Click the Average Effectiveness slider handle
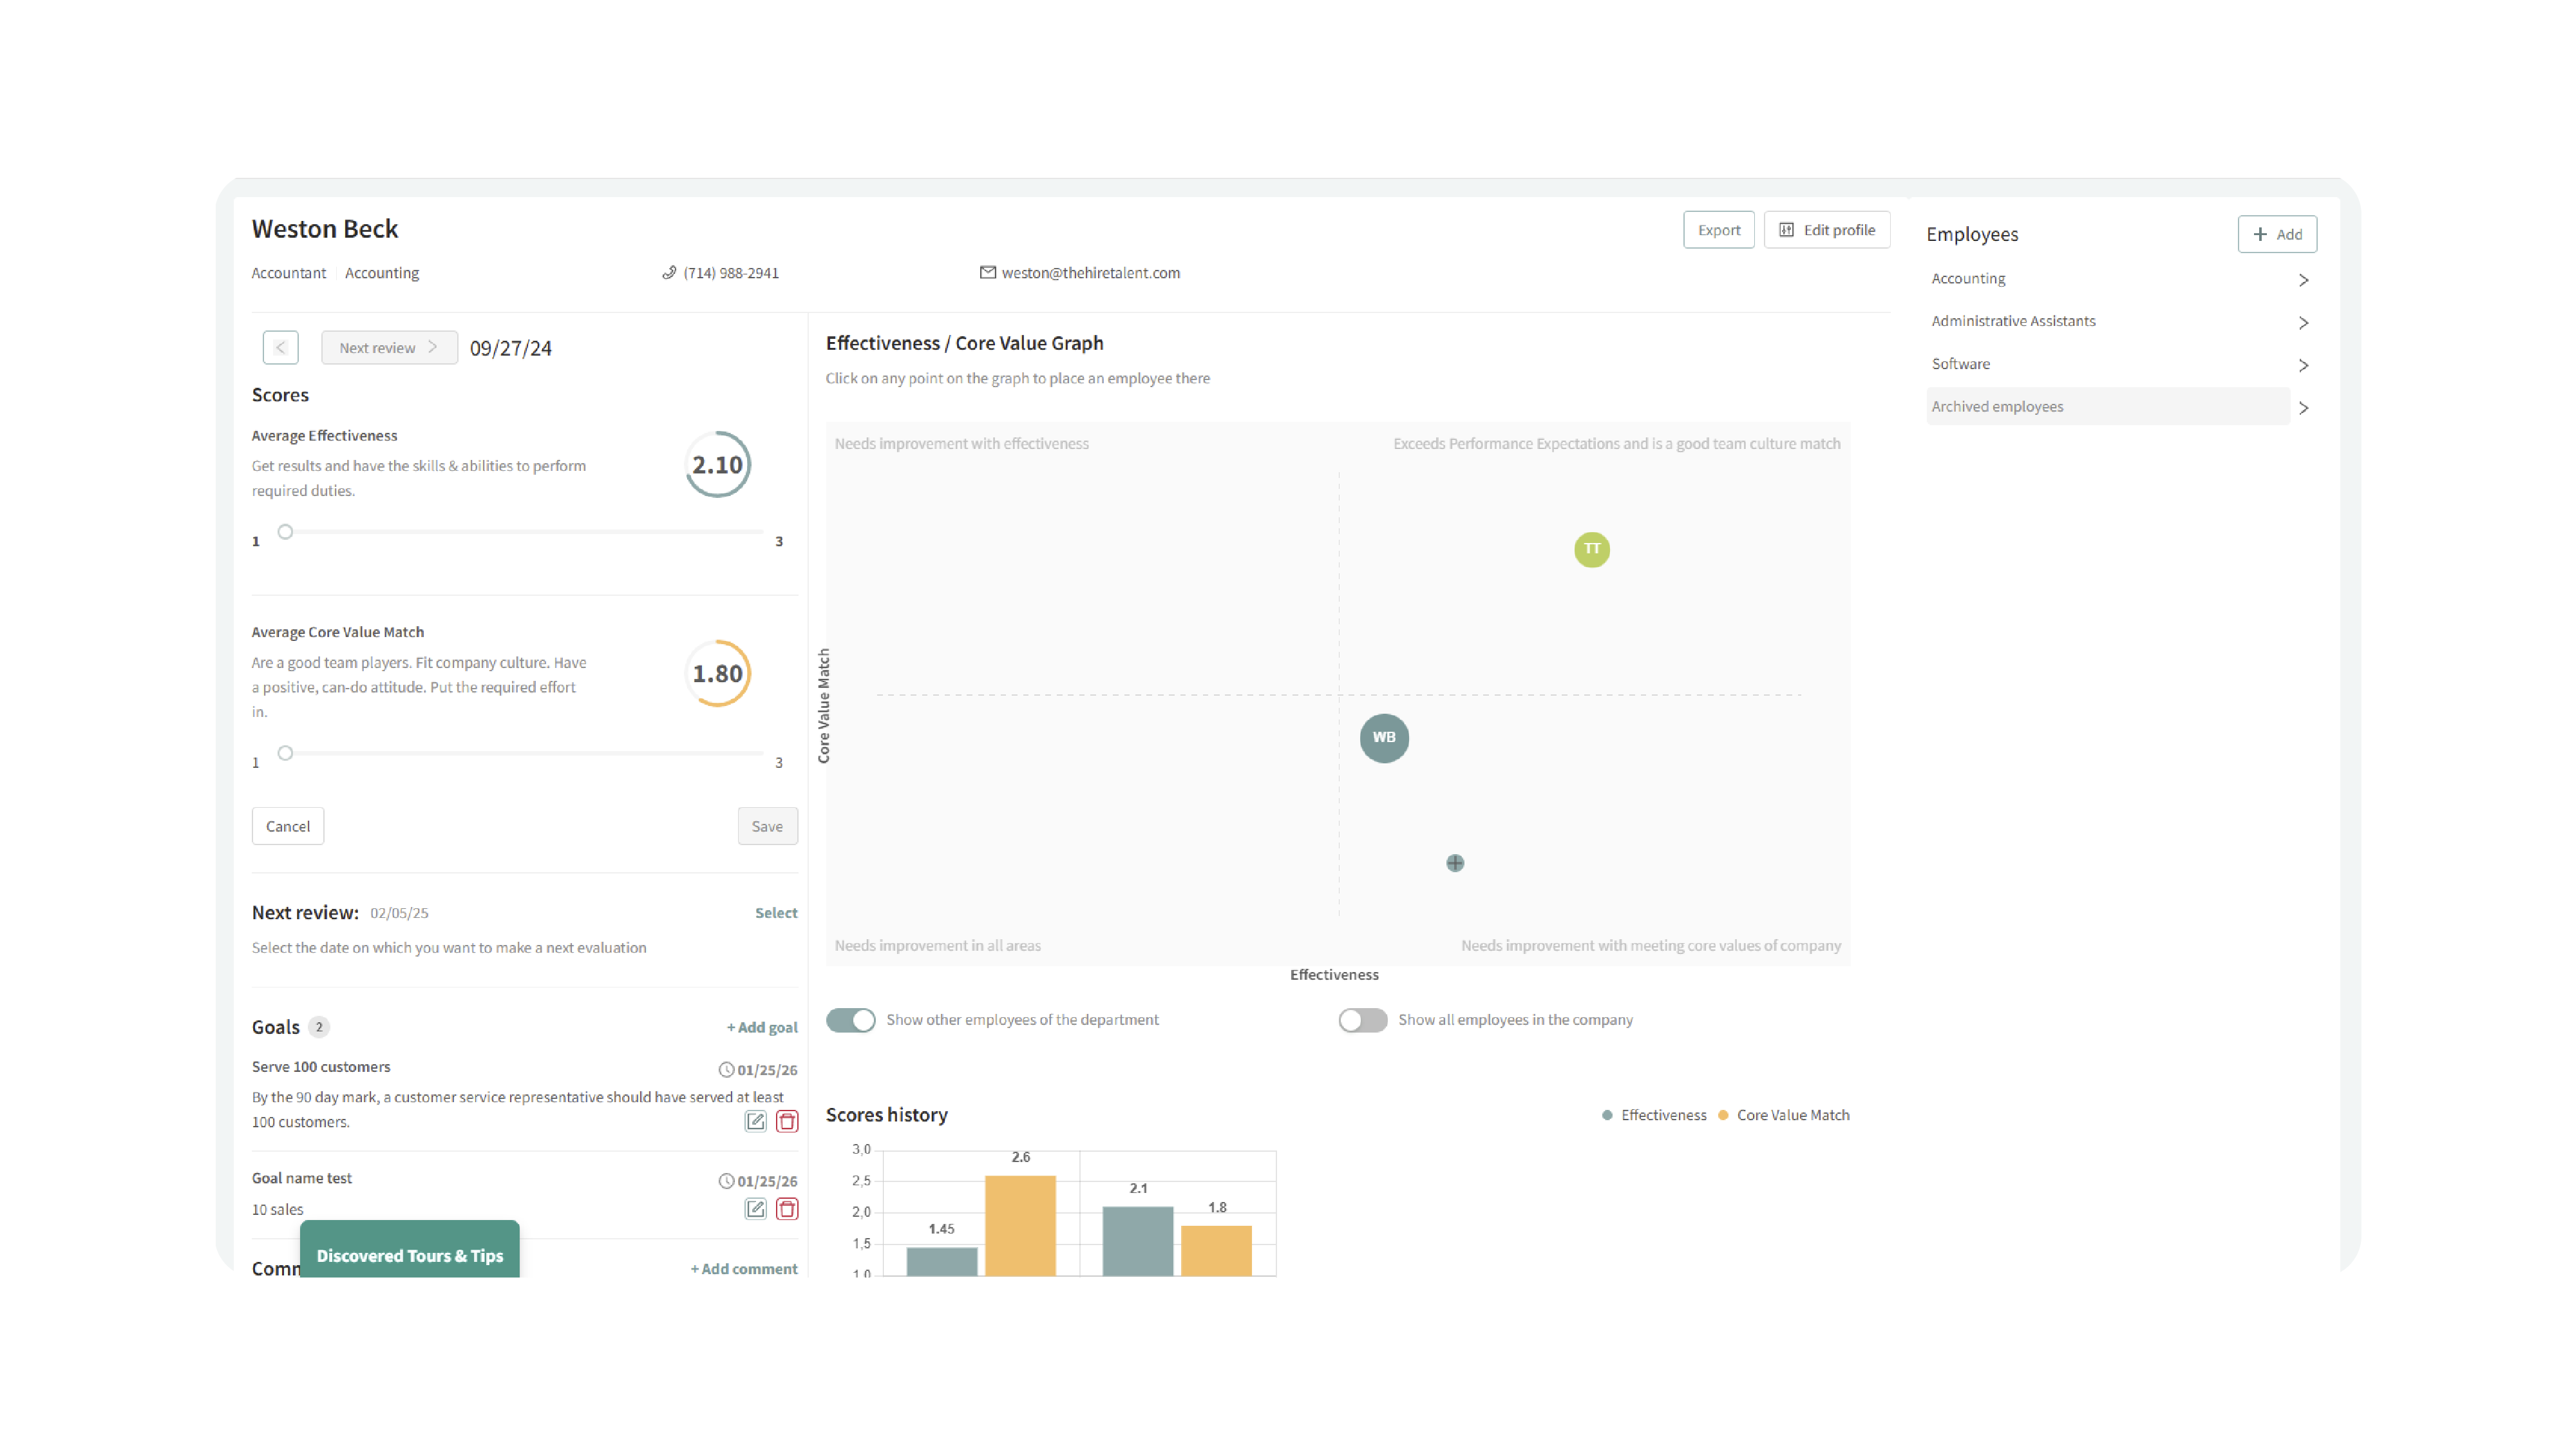 pyautogui.click(x=285, y=532)
